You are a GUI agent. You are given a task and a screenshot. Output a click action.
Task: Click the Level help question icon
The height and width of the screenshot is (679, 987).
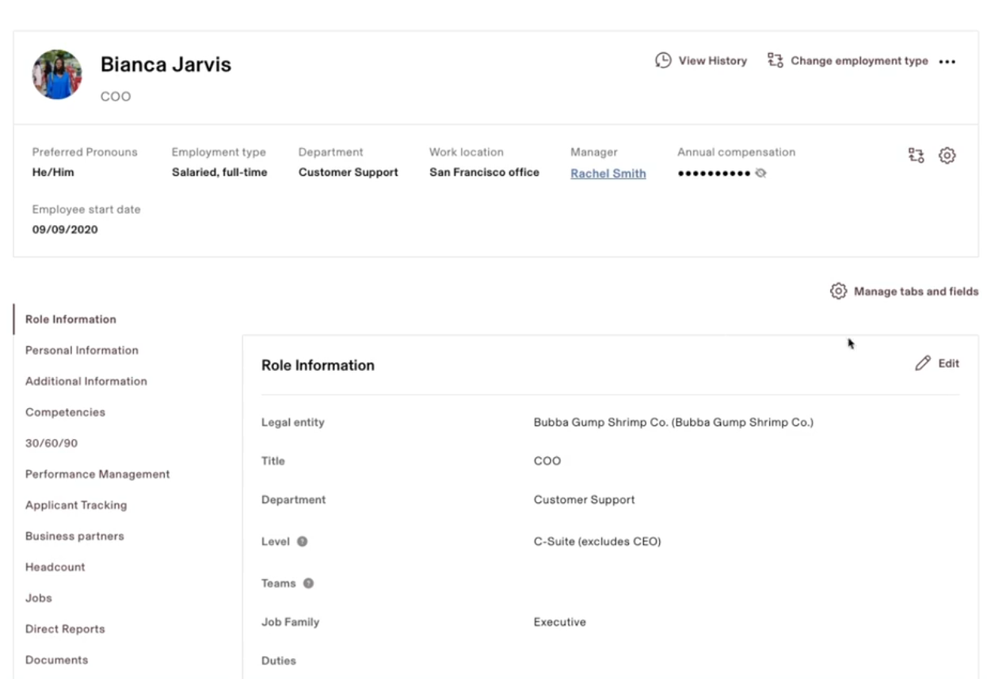[x=302, y=542]
